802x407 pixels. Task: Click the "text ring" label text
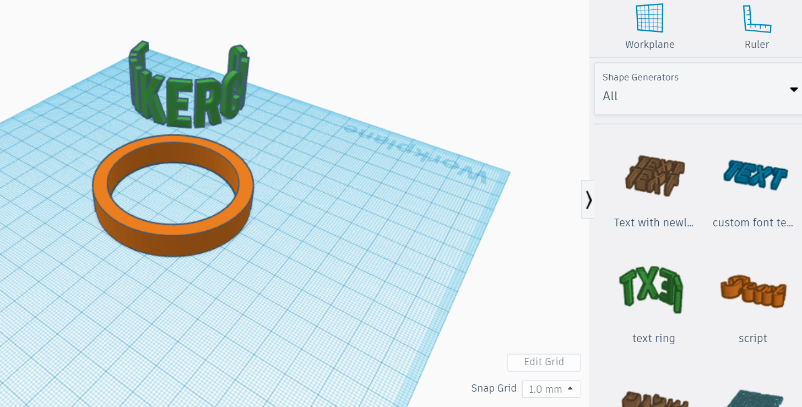pyautogui.click(x=653, y=338)
